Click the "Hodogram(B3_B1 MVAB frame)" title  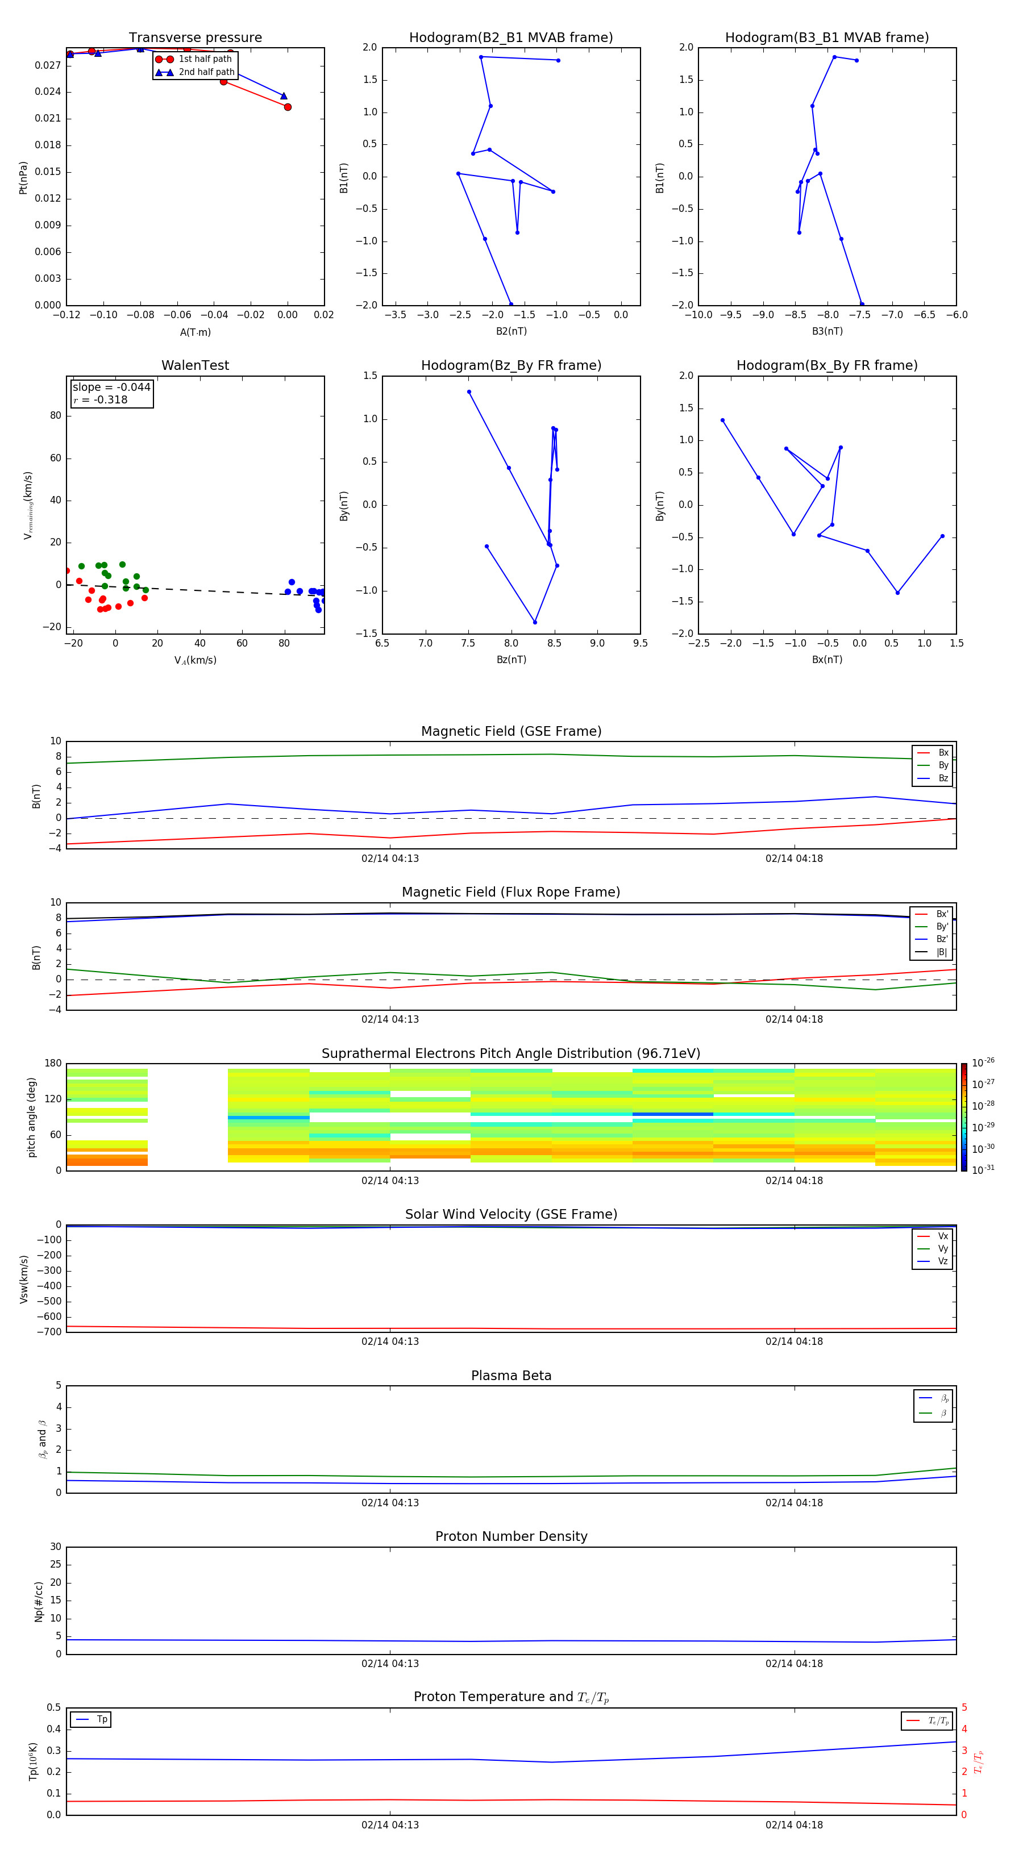[827, 38]
